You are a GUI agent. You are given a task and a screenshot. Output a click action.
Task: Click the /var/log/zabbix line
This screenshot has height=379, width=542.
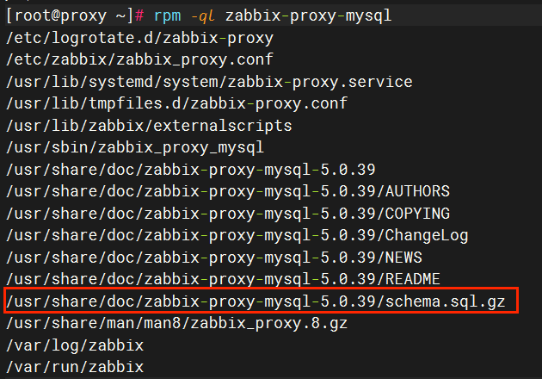click(75, 345)
